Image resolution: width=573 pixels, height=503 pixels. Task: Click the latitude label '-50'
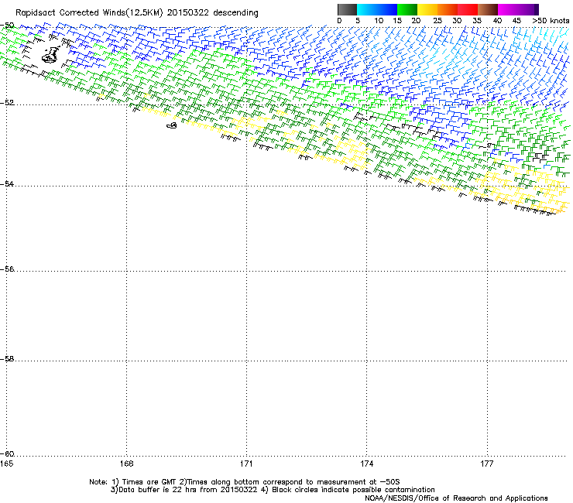coord(7,26)
